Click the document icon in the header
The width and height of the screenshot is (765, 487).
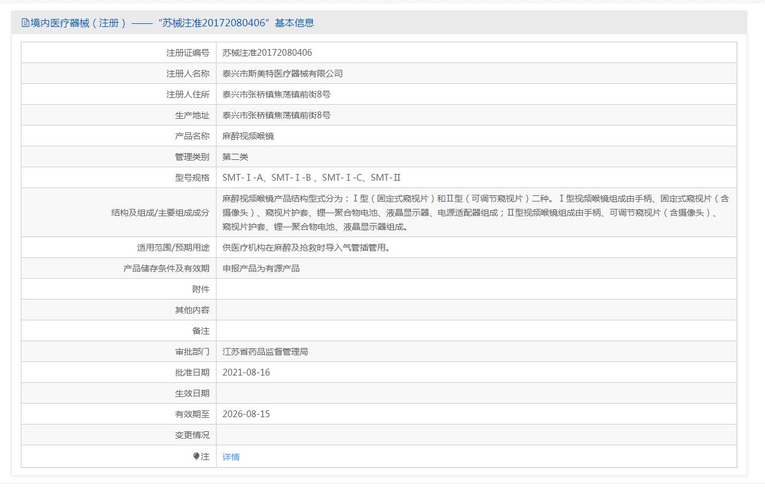pos(25,23)
